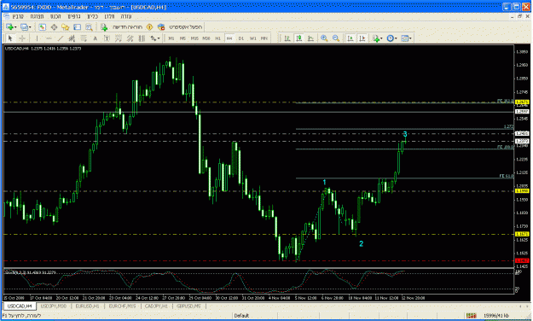Open the Profiles toolbar icon
The height and width of the screenshot is (321, 533).
point(24,26)
